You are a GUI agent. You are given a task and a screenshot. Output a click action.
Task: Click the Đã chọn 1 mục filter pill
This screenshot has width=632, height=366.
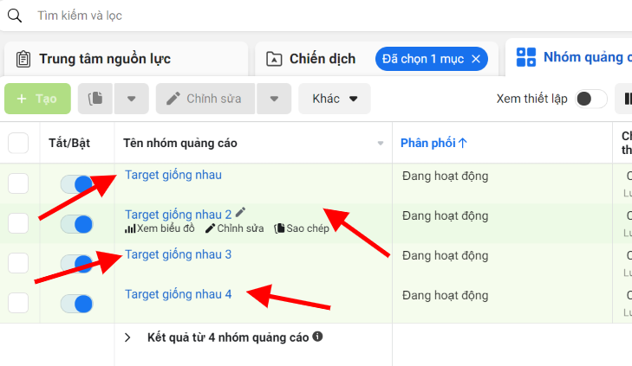click(x=431, y=59)
